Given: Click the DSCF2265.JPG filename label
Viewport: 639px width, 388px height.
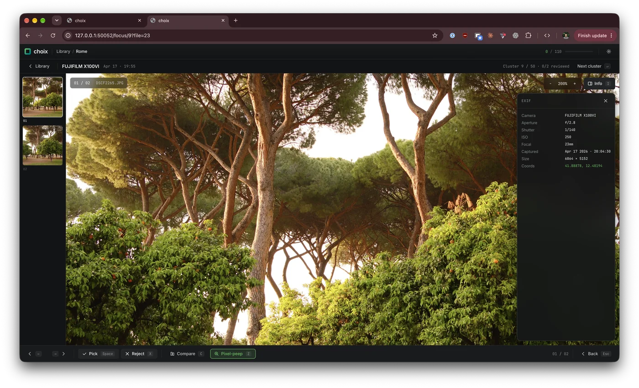Looking at the screenshot, I should (x=110, y=83).
